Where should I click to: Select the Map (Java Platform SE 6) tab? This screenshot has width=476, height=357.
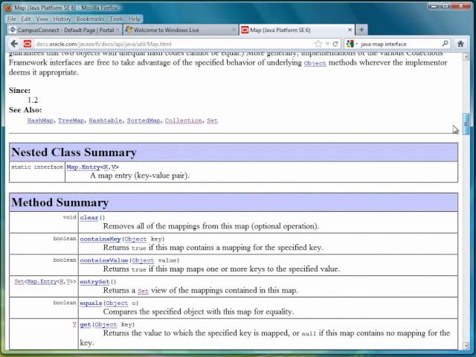[x=297, y=30]
